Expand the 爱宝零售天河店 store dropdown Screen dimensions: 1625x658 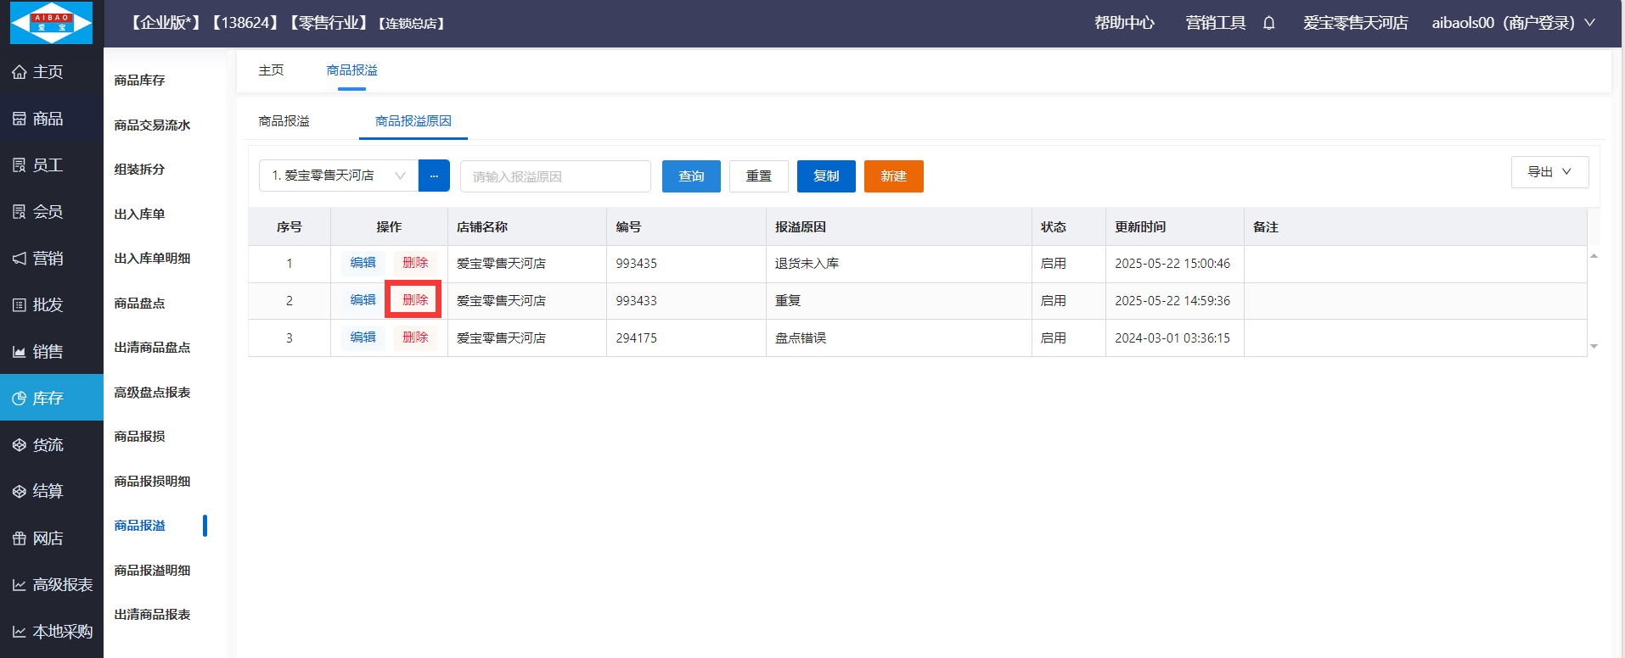(338, 176)
